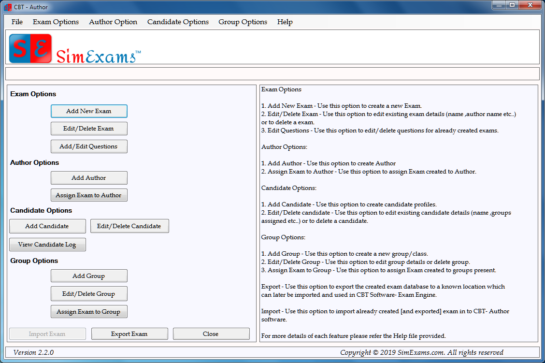Open Edit/Delete Candidate
Screen dimensions: 545x363
pos(129,226)
